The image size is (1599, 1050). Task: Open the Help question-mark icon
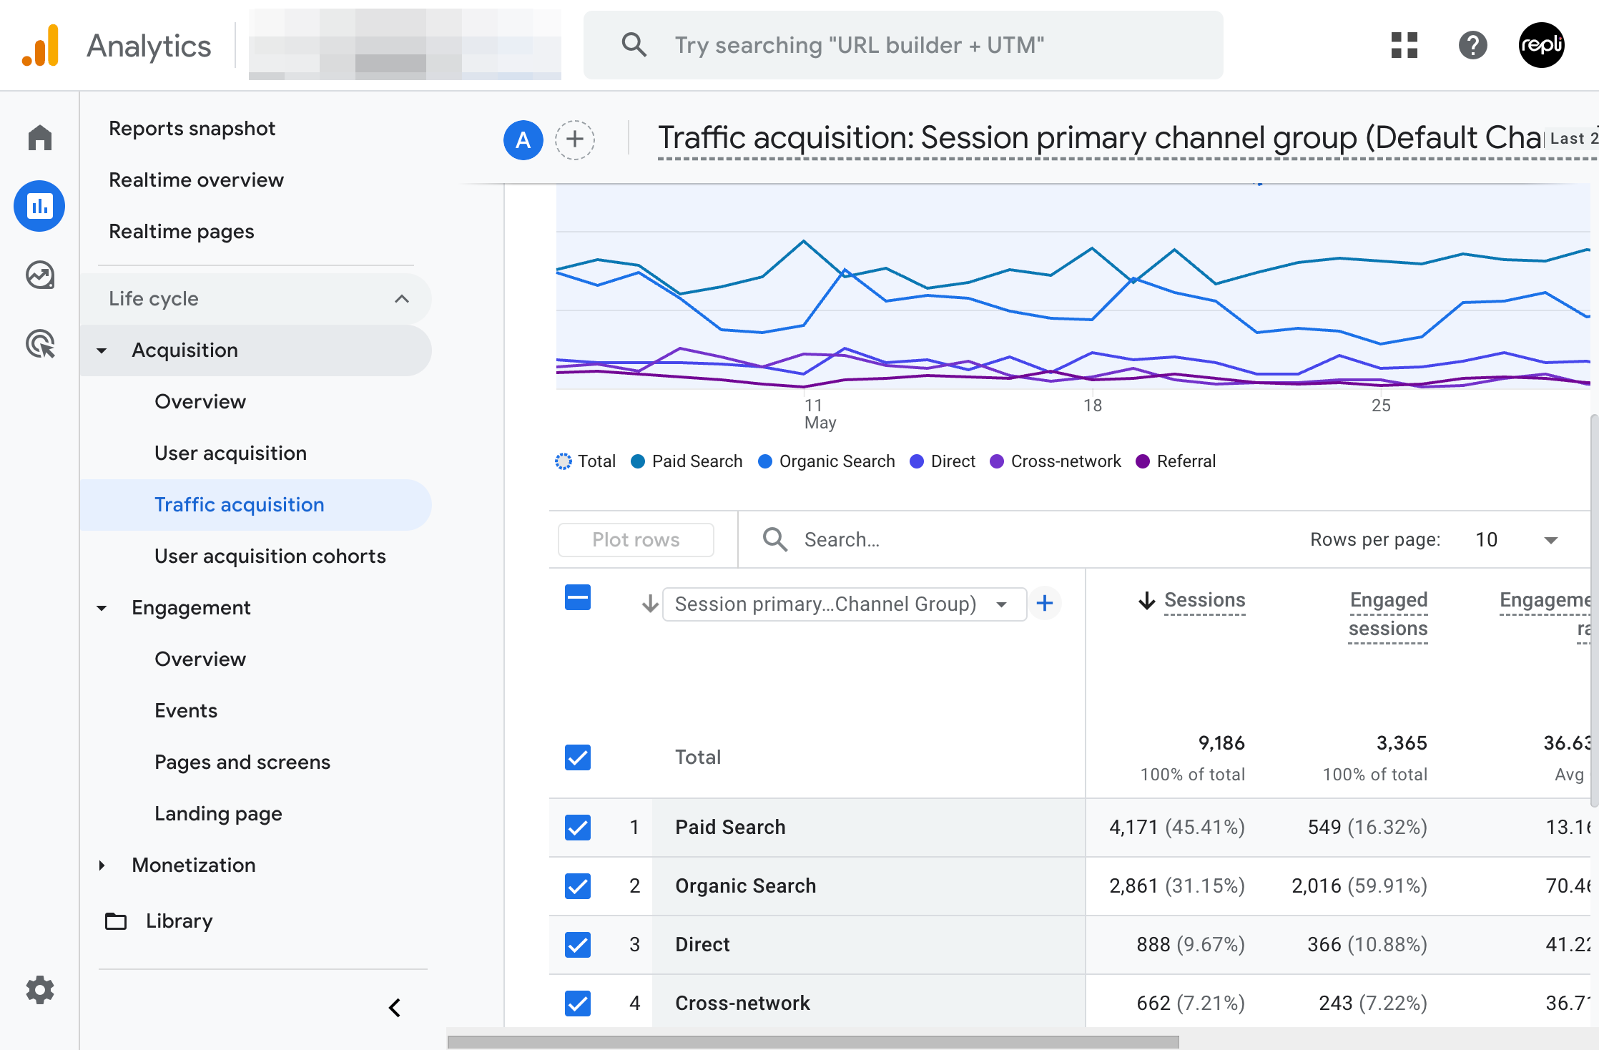1473,45
